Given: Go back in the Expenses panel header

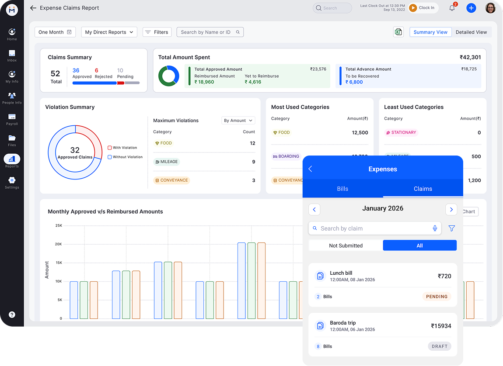Looking at the screenshot, I should [x=310, y=169].
